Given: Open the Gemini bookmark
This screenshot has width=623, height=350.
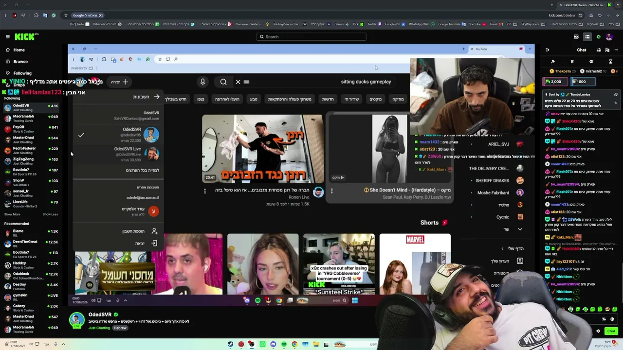Looking at the screenshot, I should pos(338,24).
